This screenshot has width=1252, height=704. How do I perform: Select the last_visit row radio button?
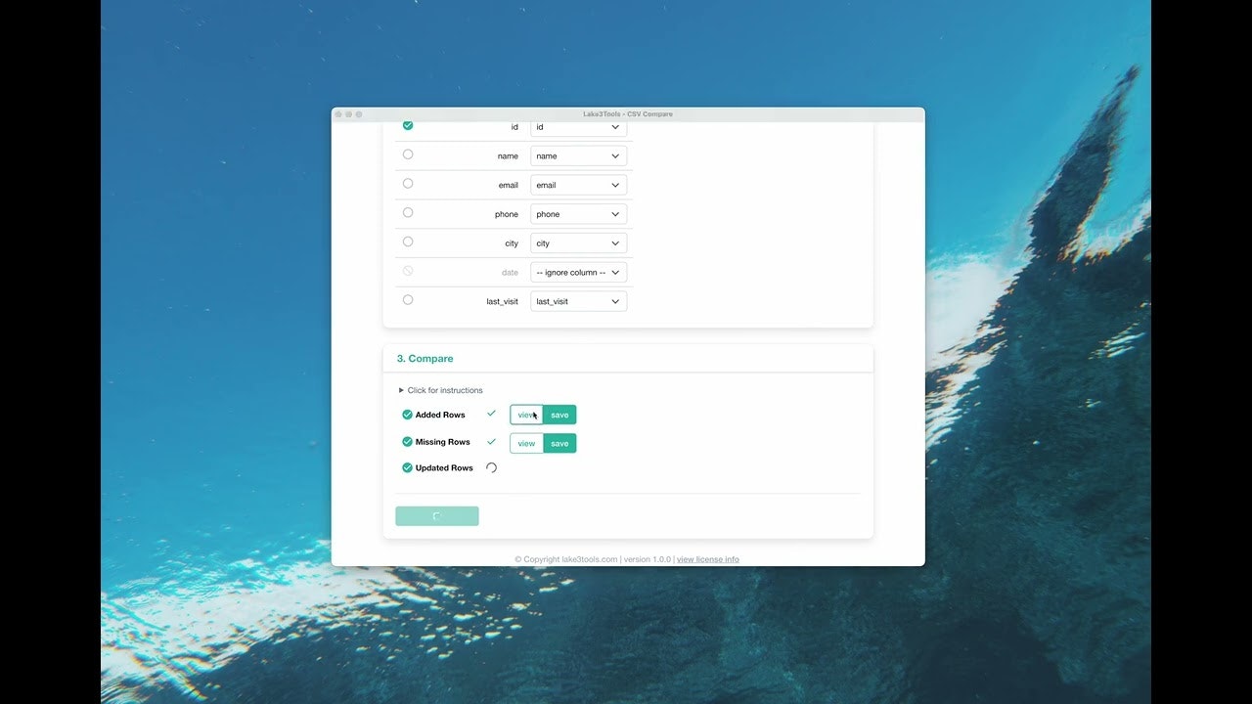[408, 300]
